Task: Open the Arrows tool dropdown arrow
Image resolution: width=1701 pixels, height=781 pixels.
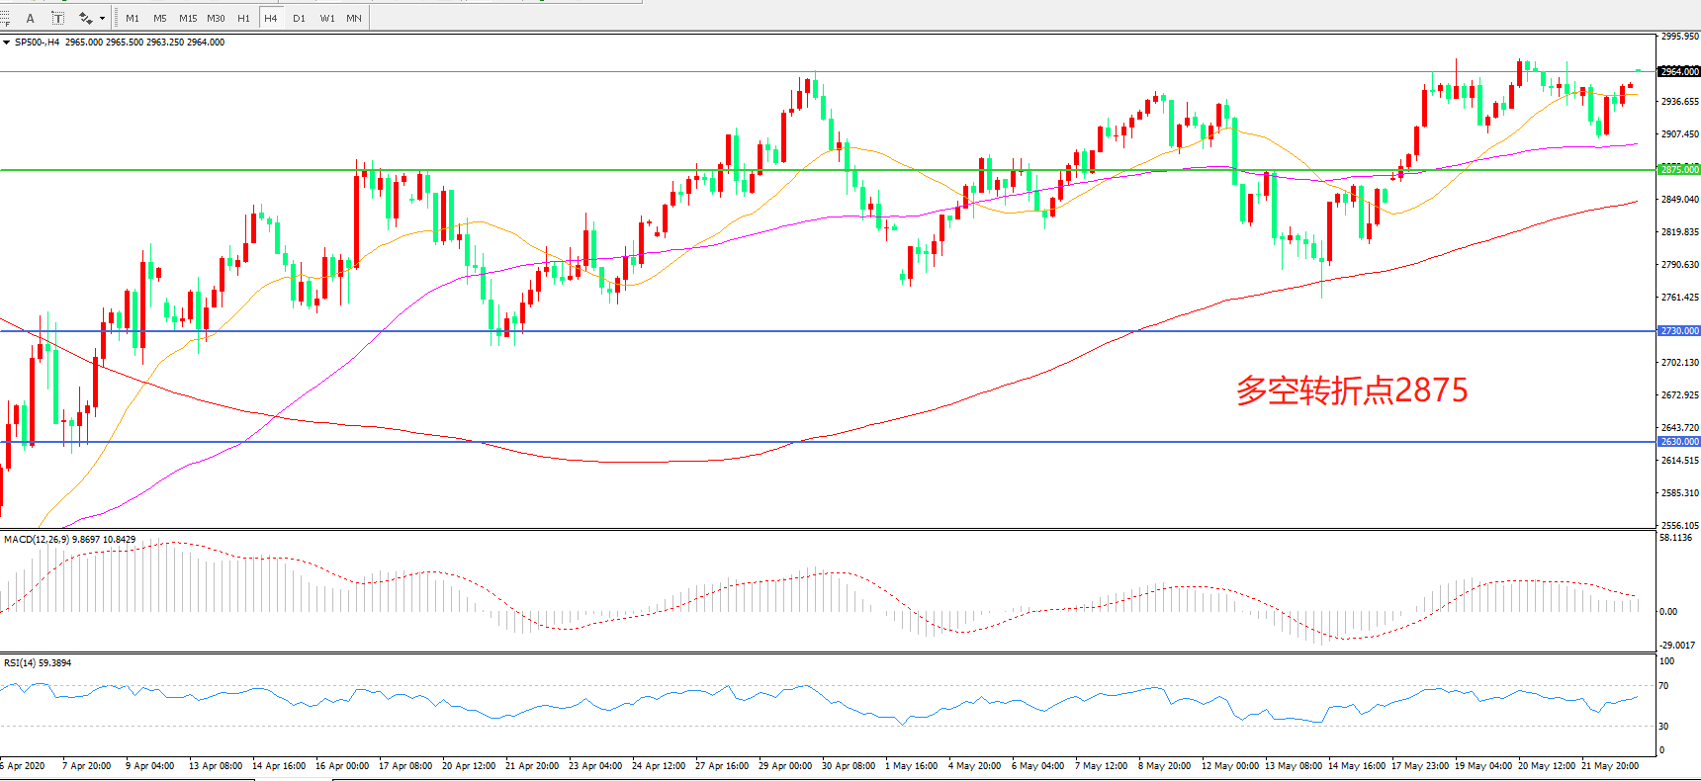Action: (x=102, y=18)
